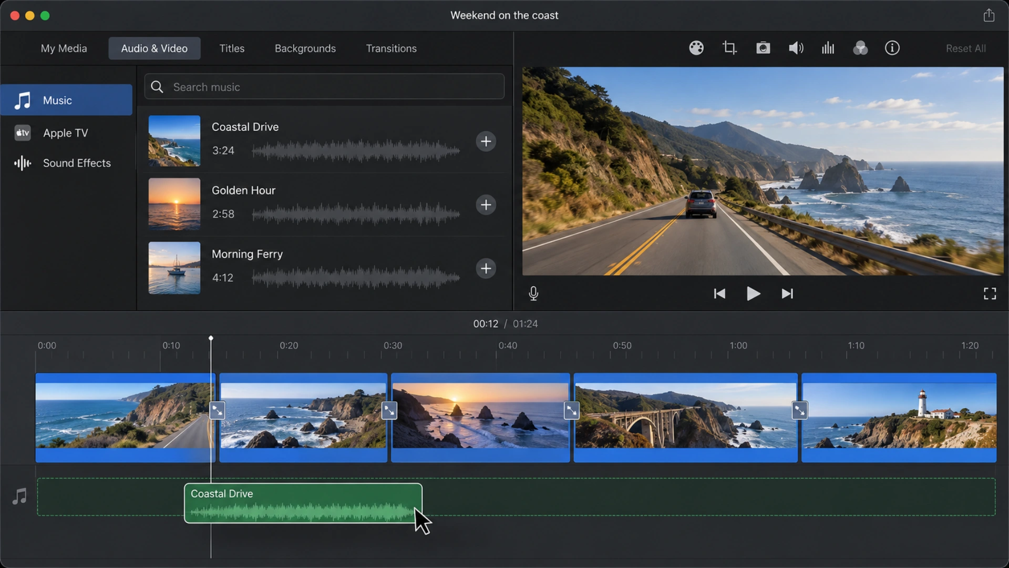The height and width of the screenshot is (568, 1009).
Task: Select the Audio & Video tab
Action: click(155, 48)
